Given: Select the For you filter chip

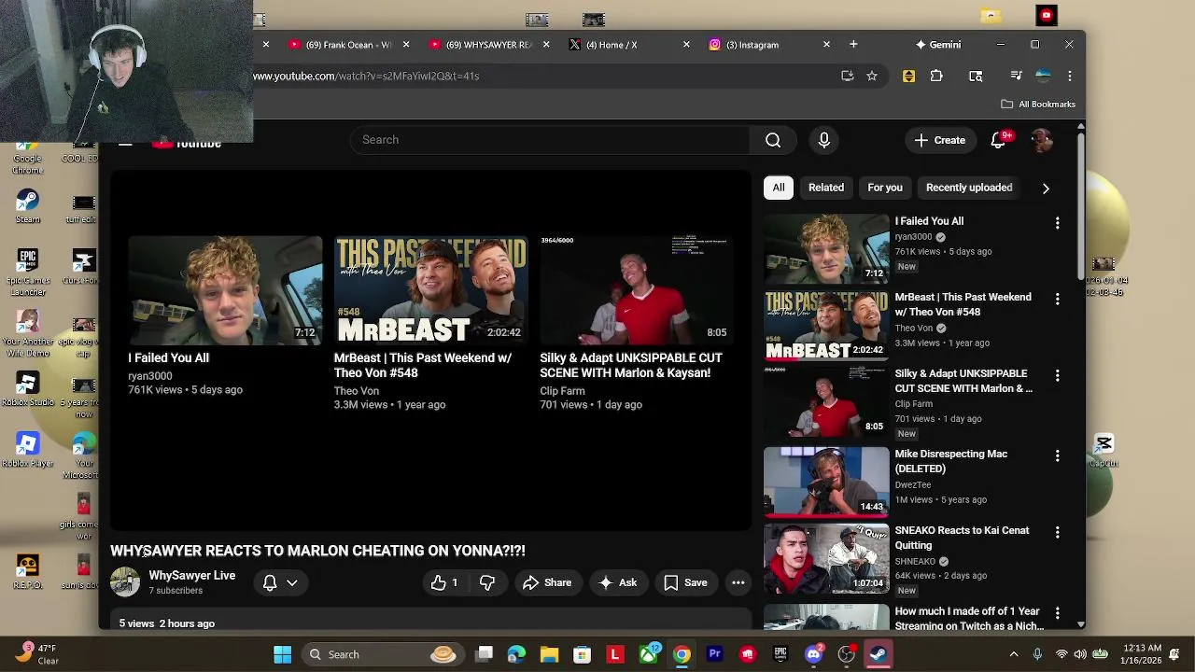Looking at the screenshot, I should click(885, 188).
